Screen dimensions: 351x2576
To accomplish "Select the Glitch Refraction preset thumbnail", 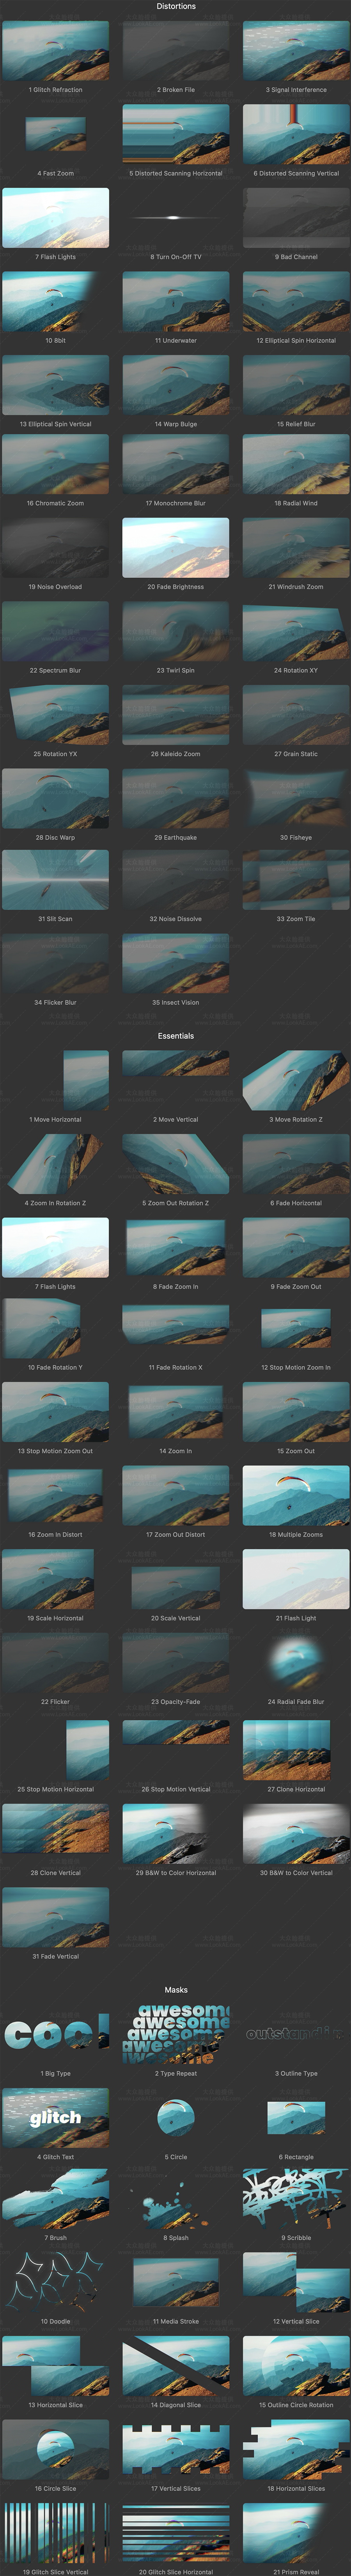I will tap(55, 51).
